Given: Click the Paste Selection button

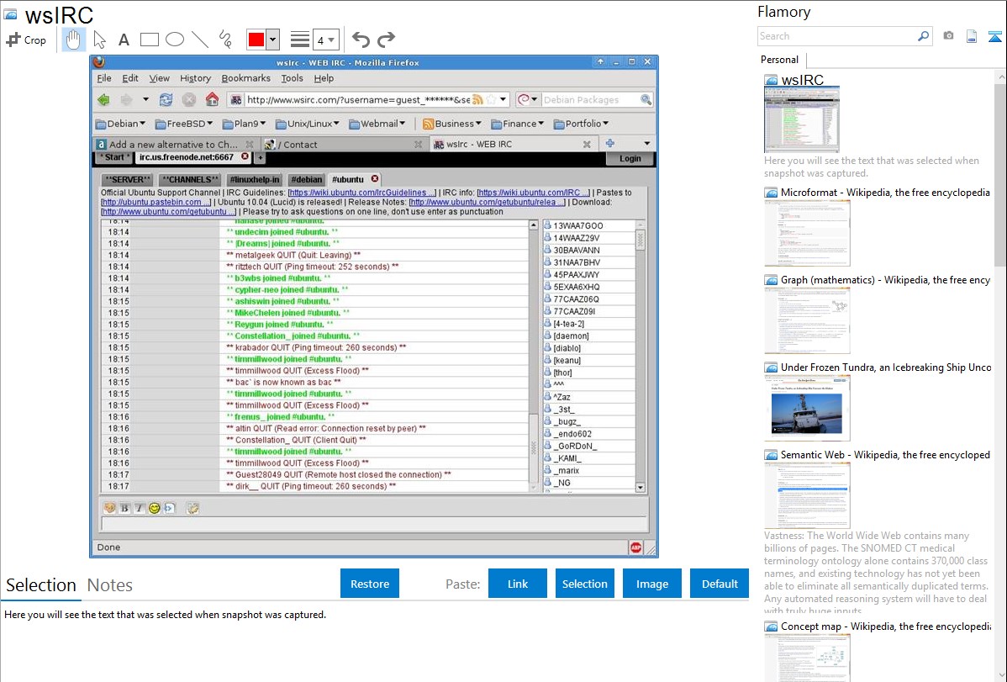Looking at the screenshot, I should tap(584, 584).
